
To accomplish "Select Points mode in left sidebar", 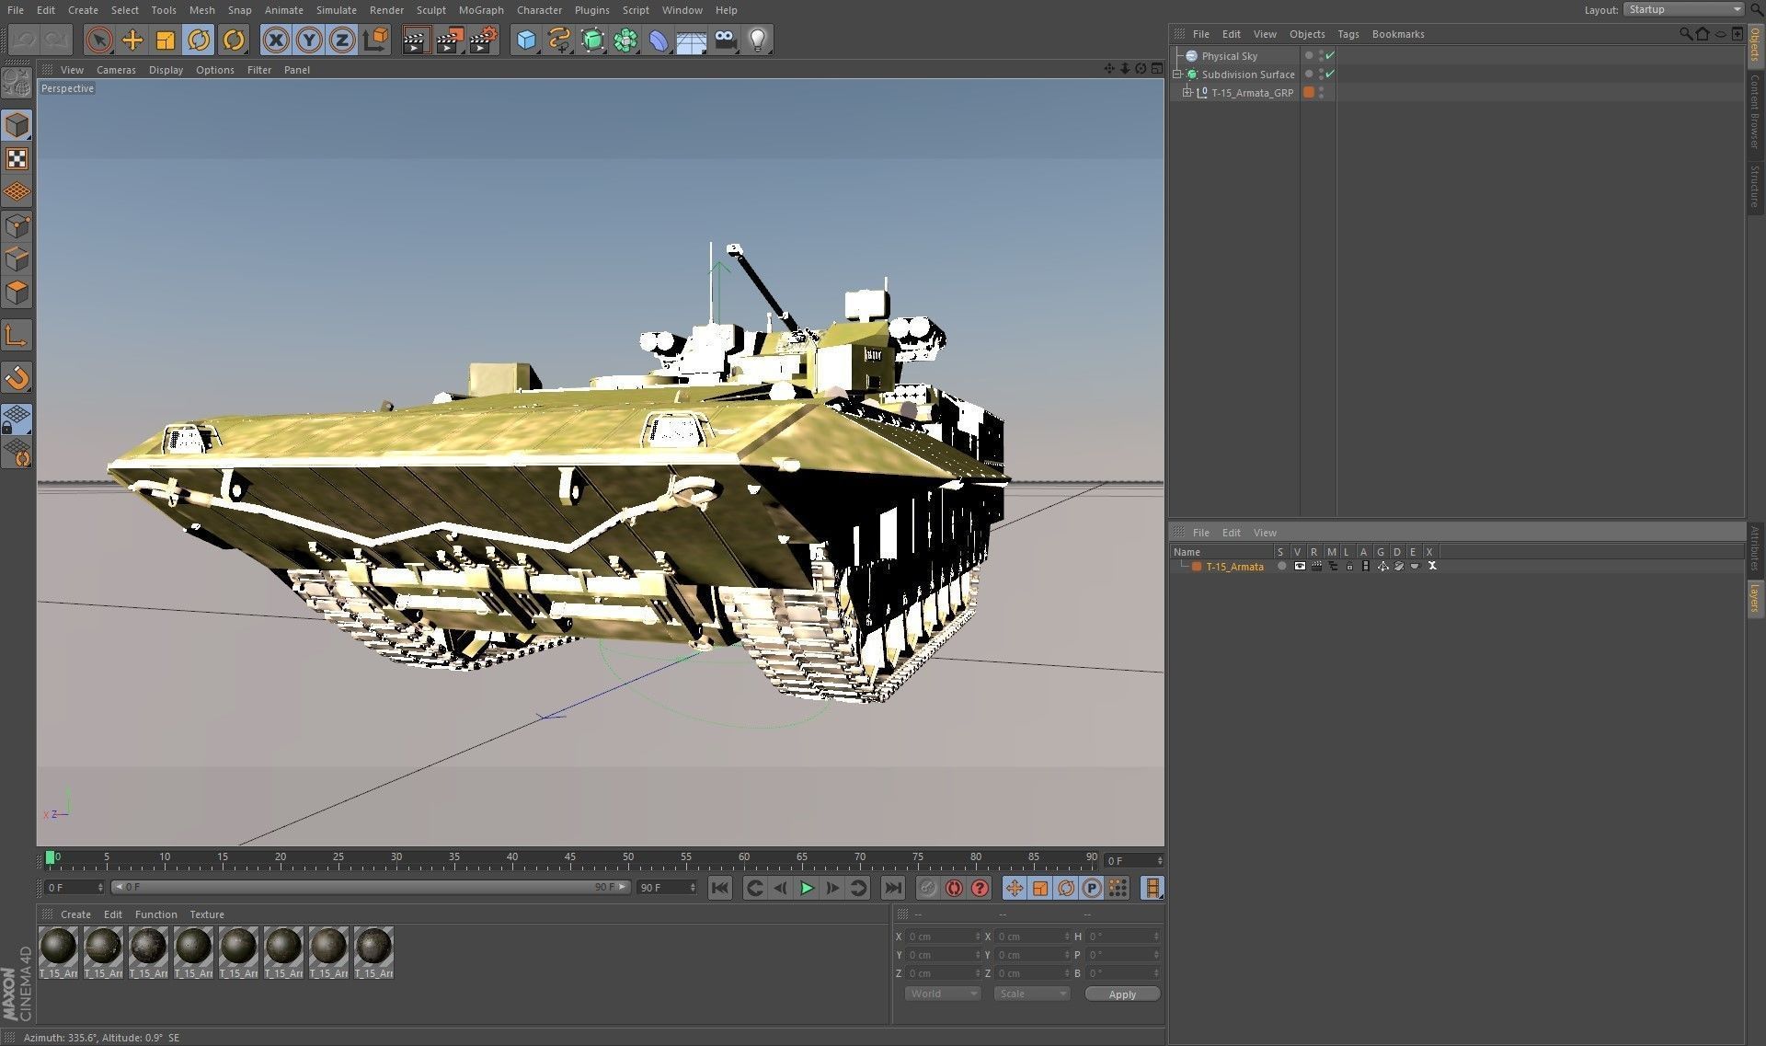I will tap(17, 226).
